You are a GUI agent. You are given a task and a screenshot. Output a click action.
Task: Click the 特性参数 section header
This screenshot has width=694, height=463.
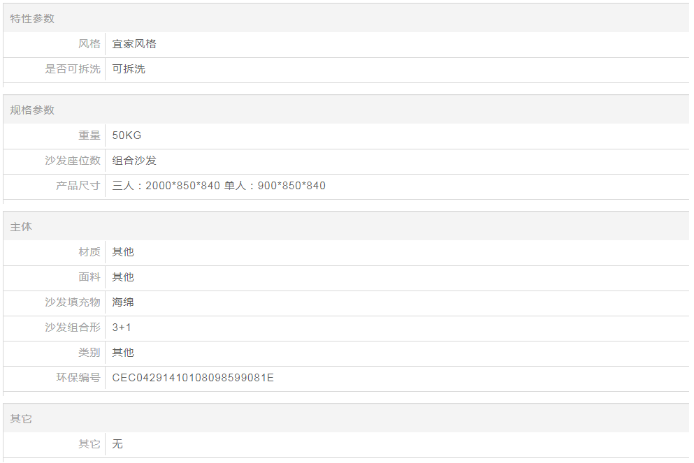[32, 19]
